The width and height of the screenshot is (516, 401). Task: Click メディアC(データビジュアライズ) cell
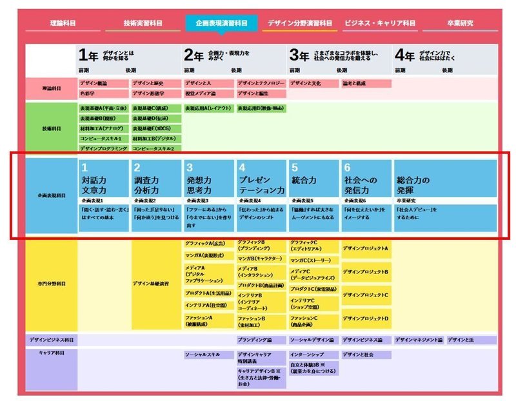click(x=314, y=275)
